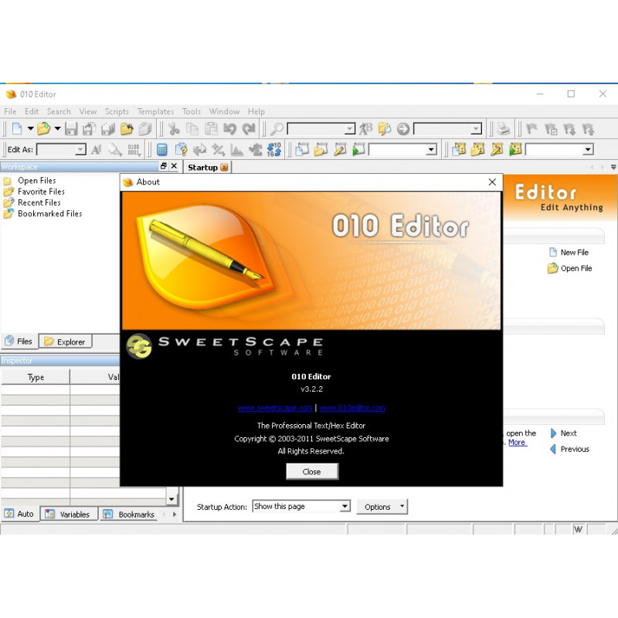Open the Tools menu
This screenshot has height=618, width=618.
(x=191, y=111)
